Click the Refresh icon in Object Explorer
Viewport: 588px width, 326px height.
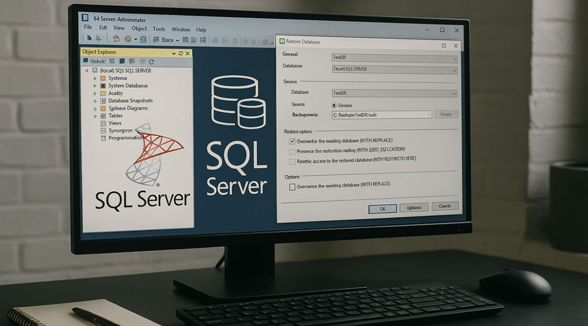pyautogui.click(x=152, y=62)
